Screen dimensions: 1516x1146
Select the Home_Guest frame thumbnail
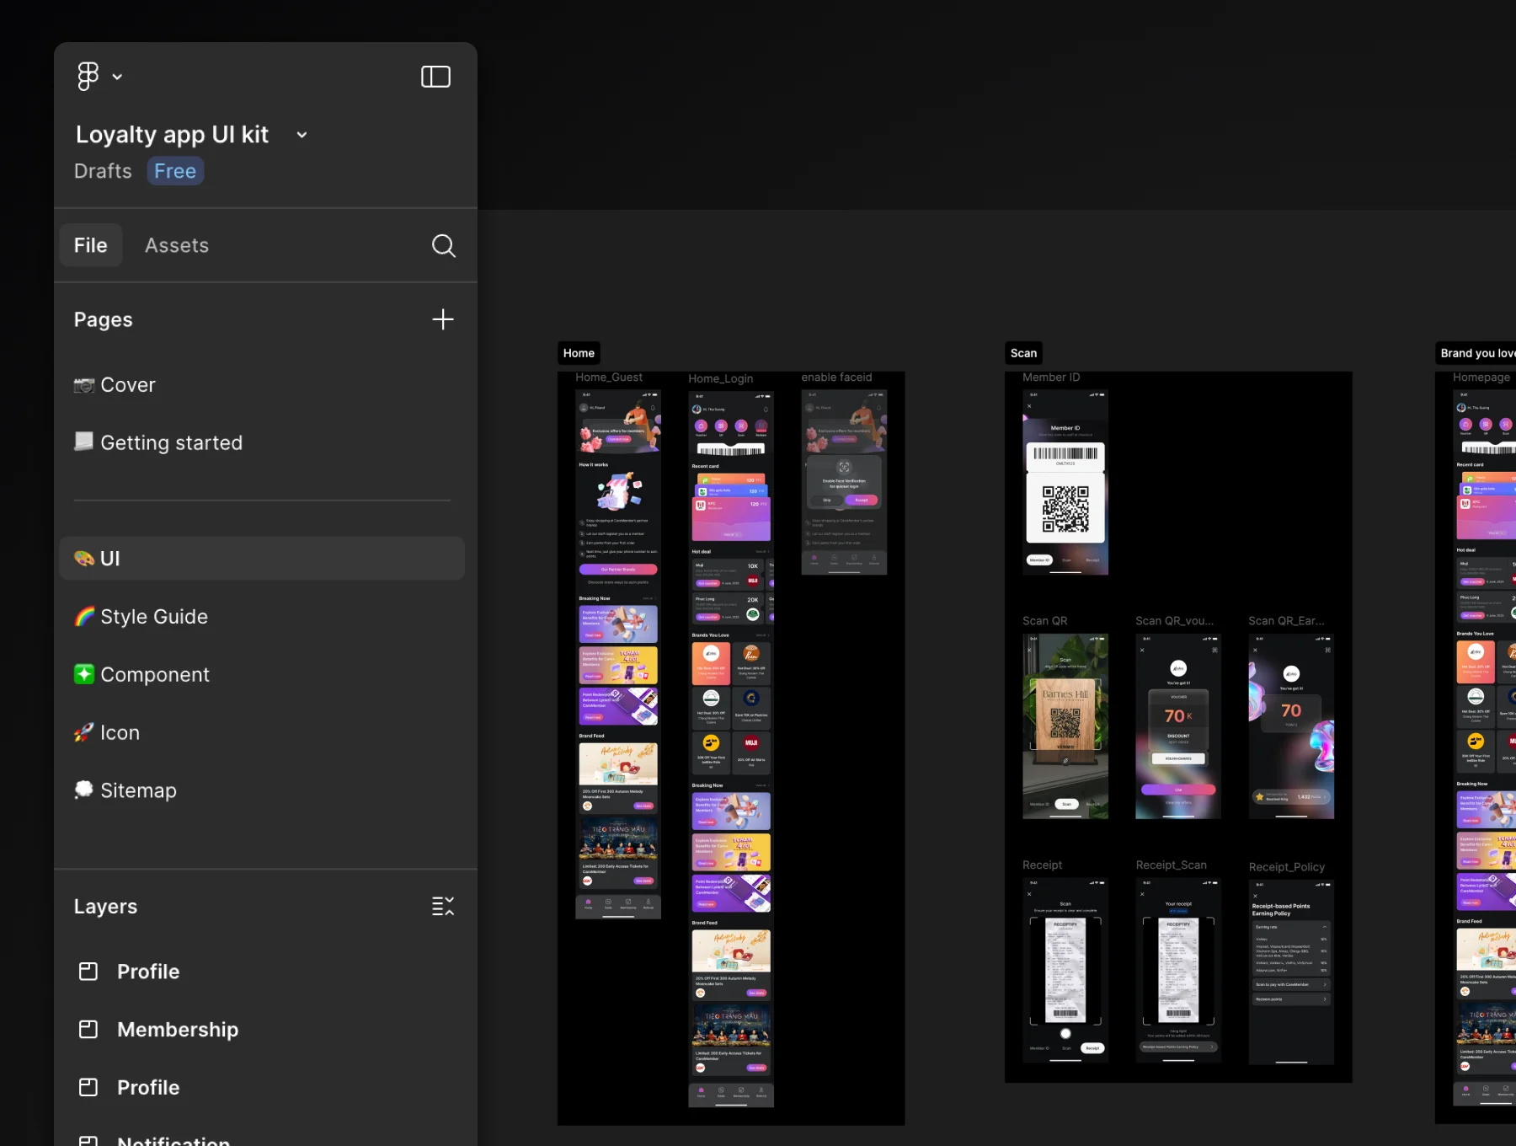coord(618,654)
